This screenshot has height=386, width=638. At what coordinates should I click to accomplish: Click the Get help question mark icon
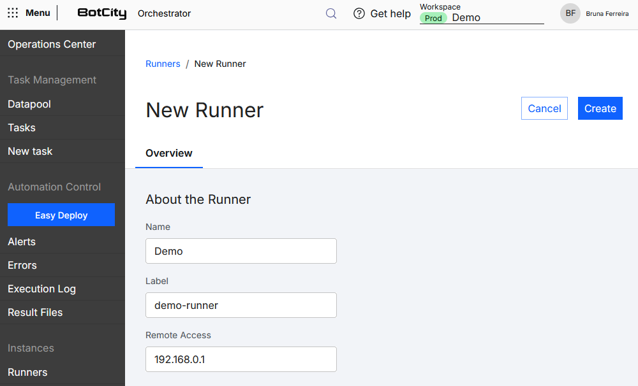click(359, 14)
